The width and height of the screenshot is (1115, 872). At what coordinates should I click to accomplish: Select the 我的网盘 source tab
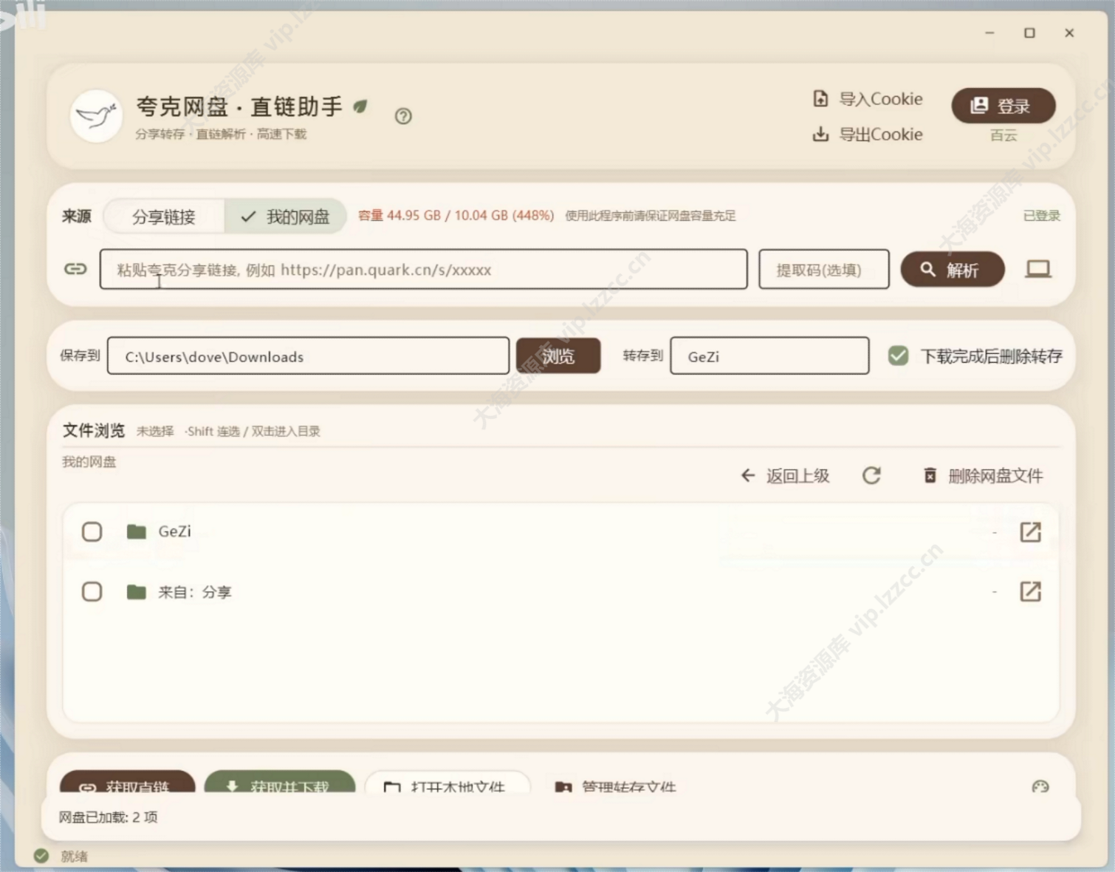coord(286,217)
